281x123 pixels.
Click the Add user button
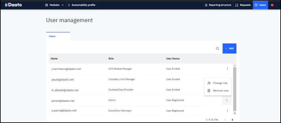tap(230, 48)
